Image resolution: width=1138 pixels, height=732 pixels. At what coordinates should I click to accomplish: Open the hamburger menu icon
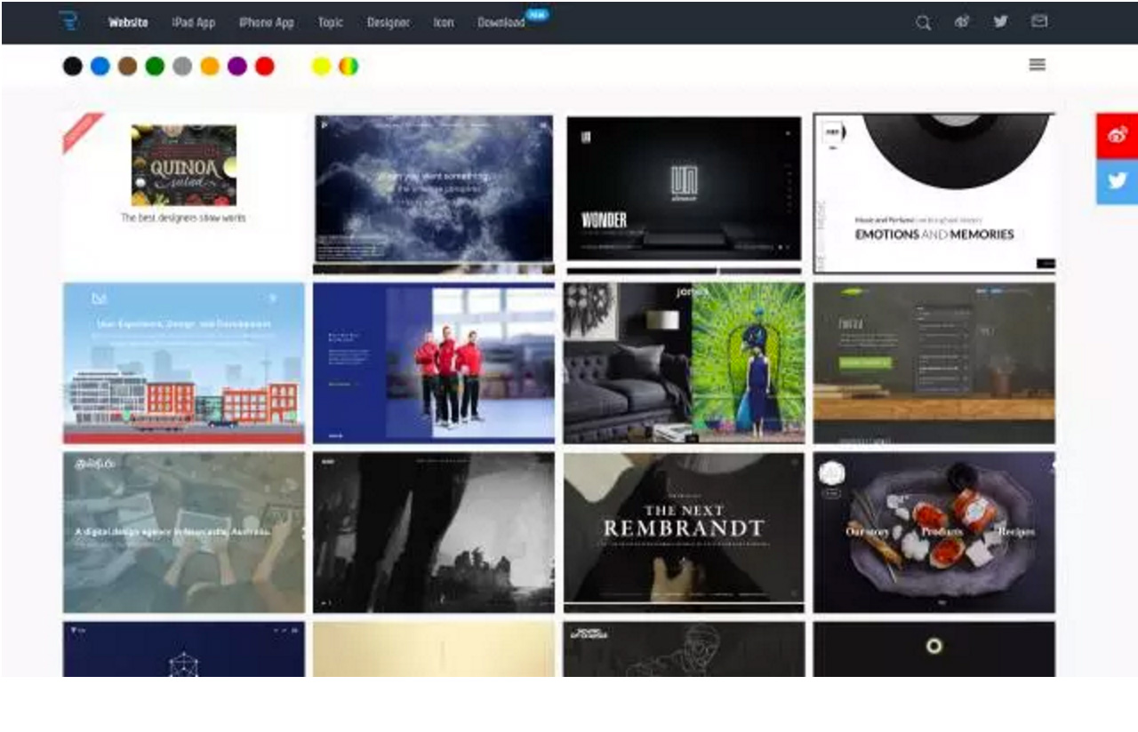1038,65
